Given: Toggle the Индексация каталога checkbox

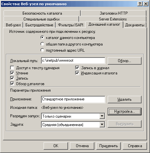Looking at the screenshot, I should [x=77, y=73].
